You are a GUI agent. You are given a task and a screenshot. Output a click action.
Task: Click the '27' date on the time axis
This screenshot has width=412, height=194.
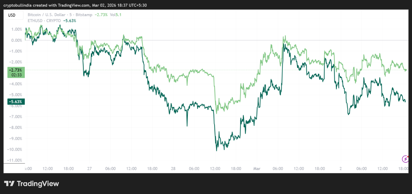pos(89,169)
